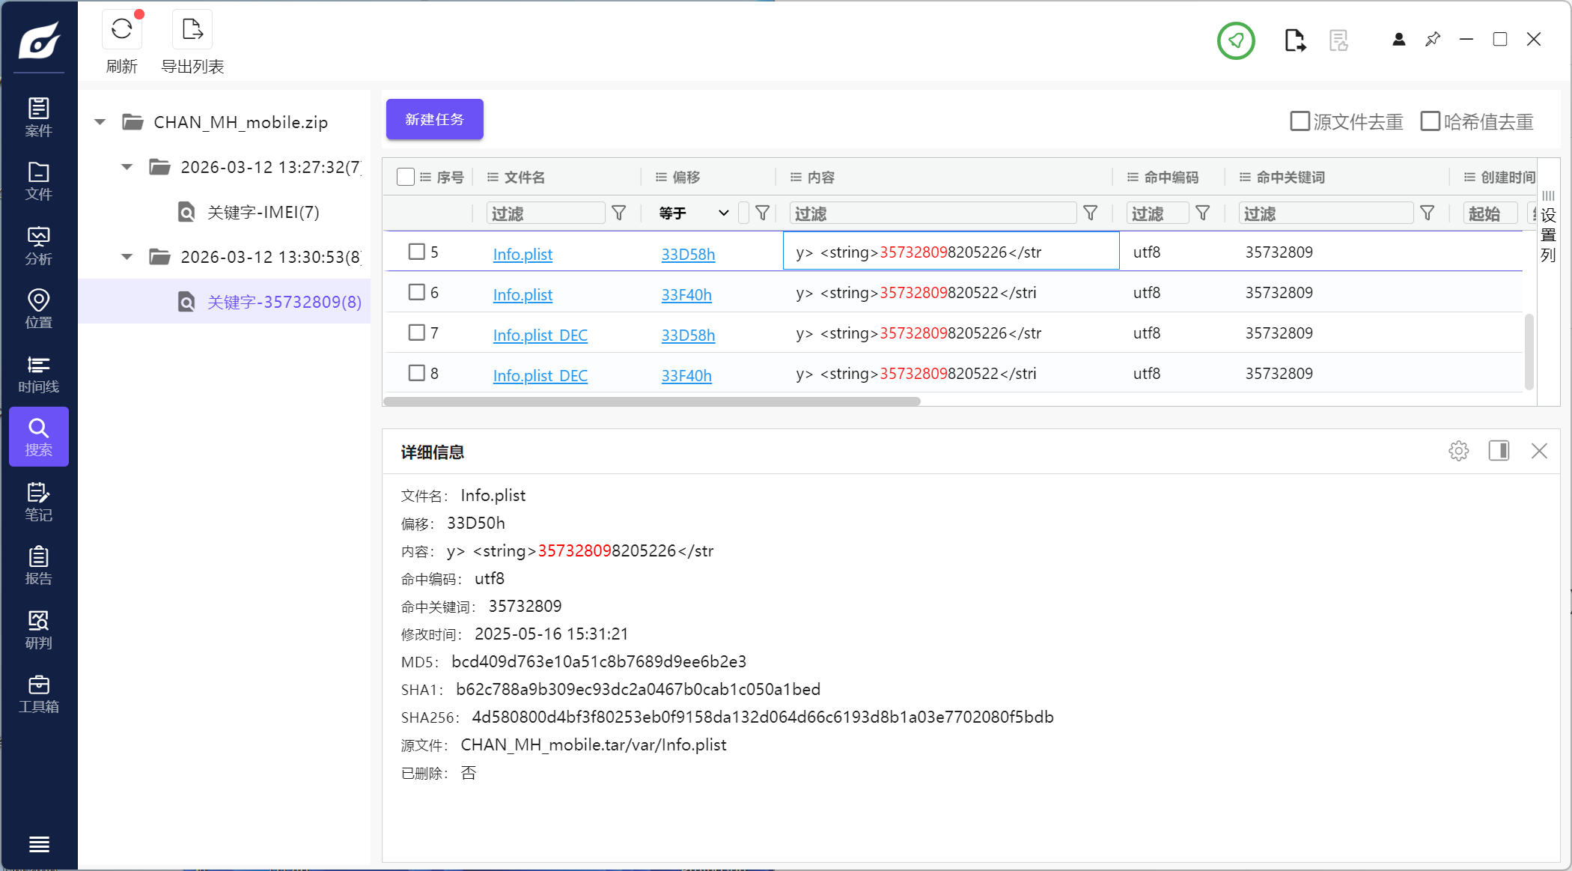Switch to the 位置 sidebar tab
Screen dimensions: 1572x871
pyautogui.click(x=38, y=309)
